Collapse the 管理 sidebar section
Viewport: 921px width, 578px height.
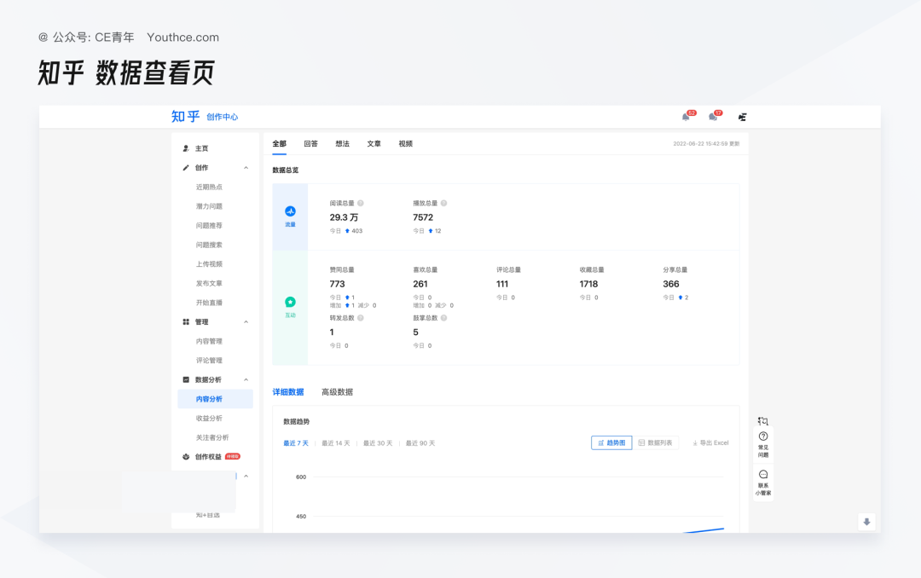click(246, 321)
